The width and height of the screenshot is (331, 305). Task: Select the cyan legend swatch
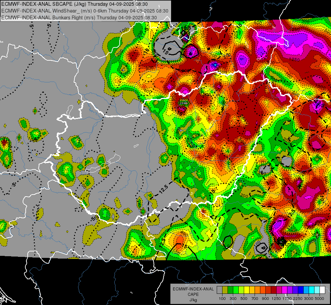[312, 290]
